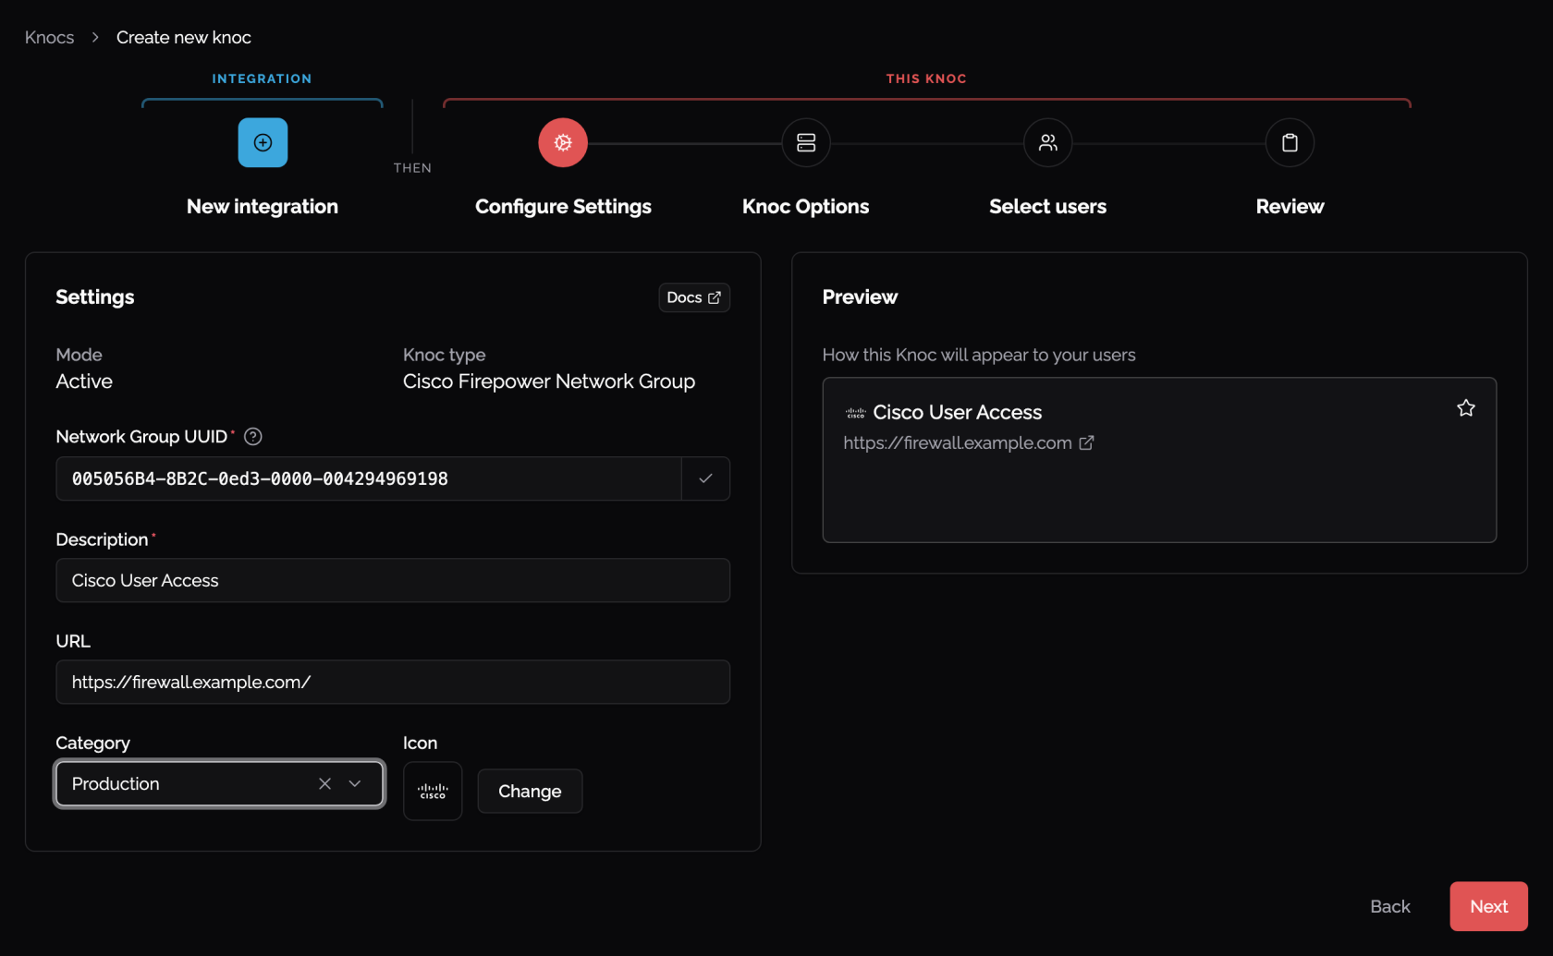Click the Network Group UUID help icon
Viewport: 1553px width, 956px height.
[252, 437]
